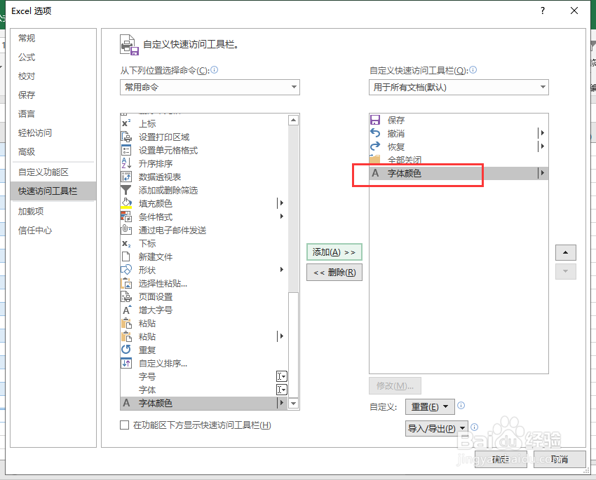Open the 重置(E) dropdown button

(430, 406)
